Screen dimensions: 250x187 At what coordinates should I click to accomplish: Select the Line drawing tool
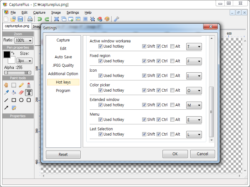tap(6, 100)
